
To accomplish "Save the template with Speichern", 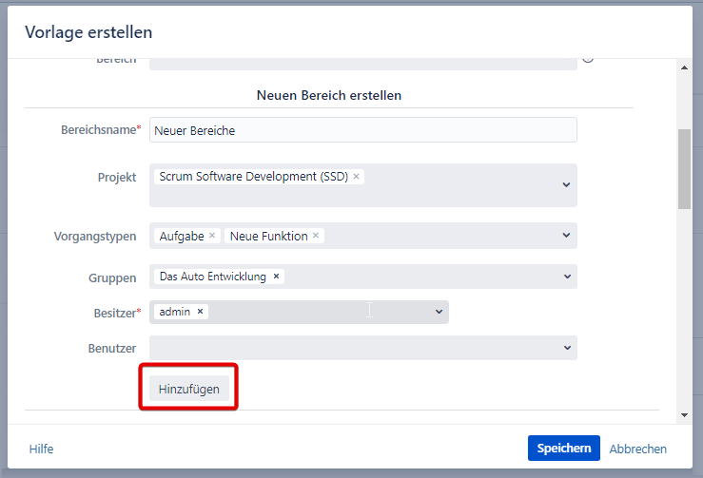I will point(563,449).
